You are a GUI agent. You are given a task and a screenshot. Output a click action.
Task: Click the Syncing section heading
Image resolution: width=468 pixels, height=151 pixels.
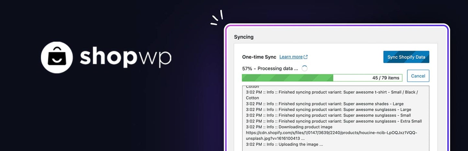[244, 37]
